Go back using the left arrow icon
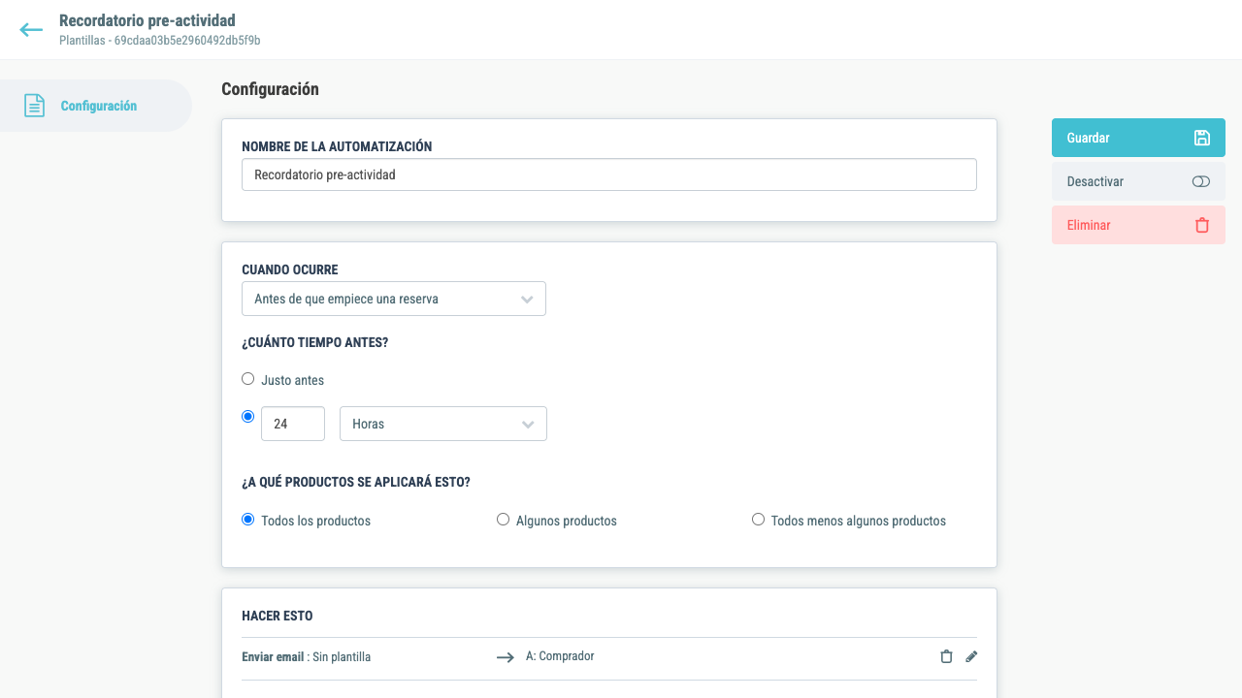 pyautogui.click(x=31, y=30)
